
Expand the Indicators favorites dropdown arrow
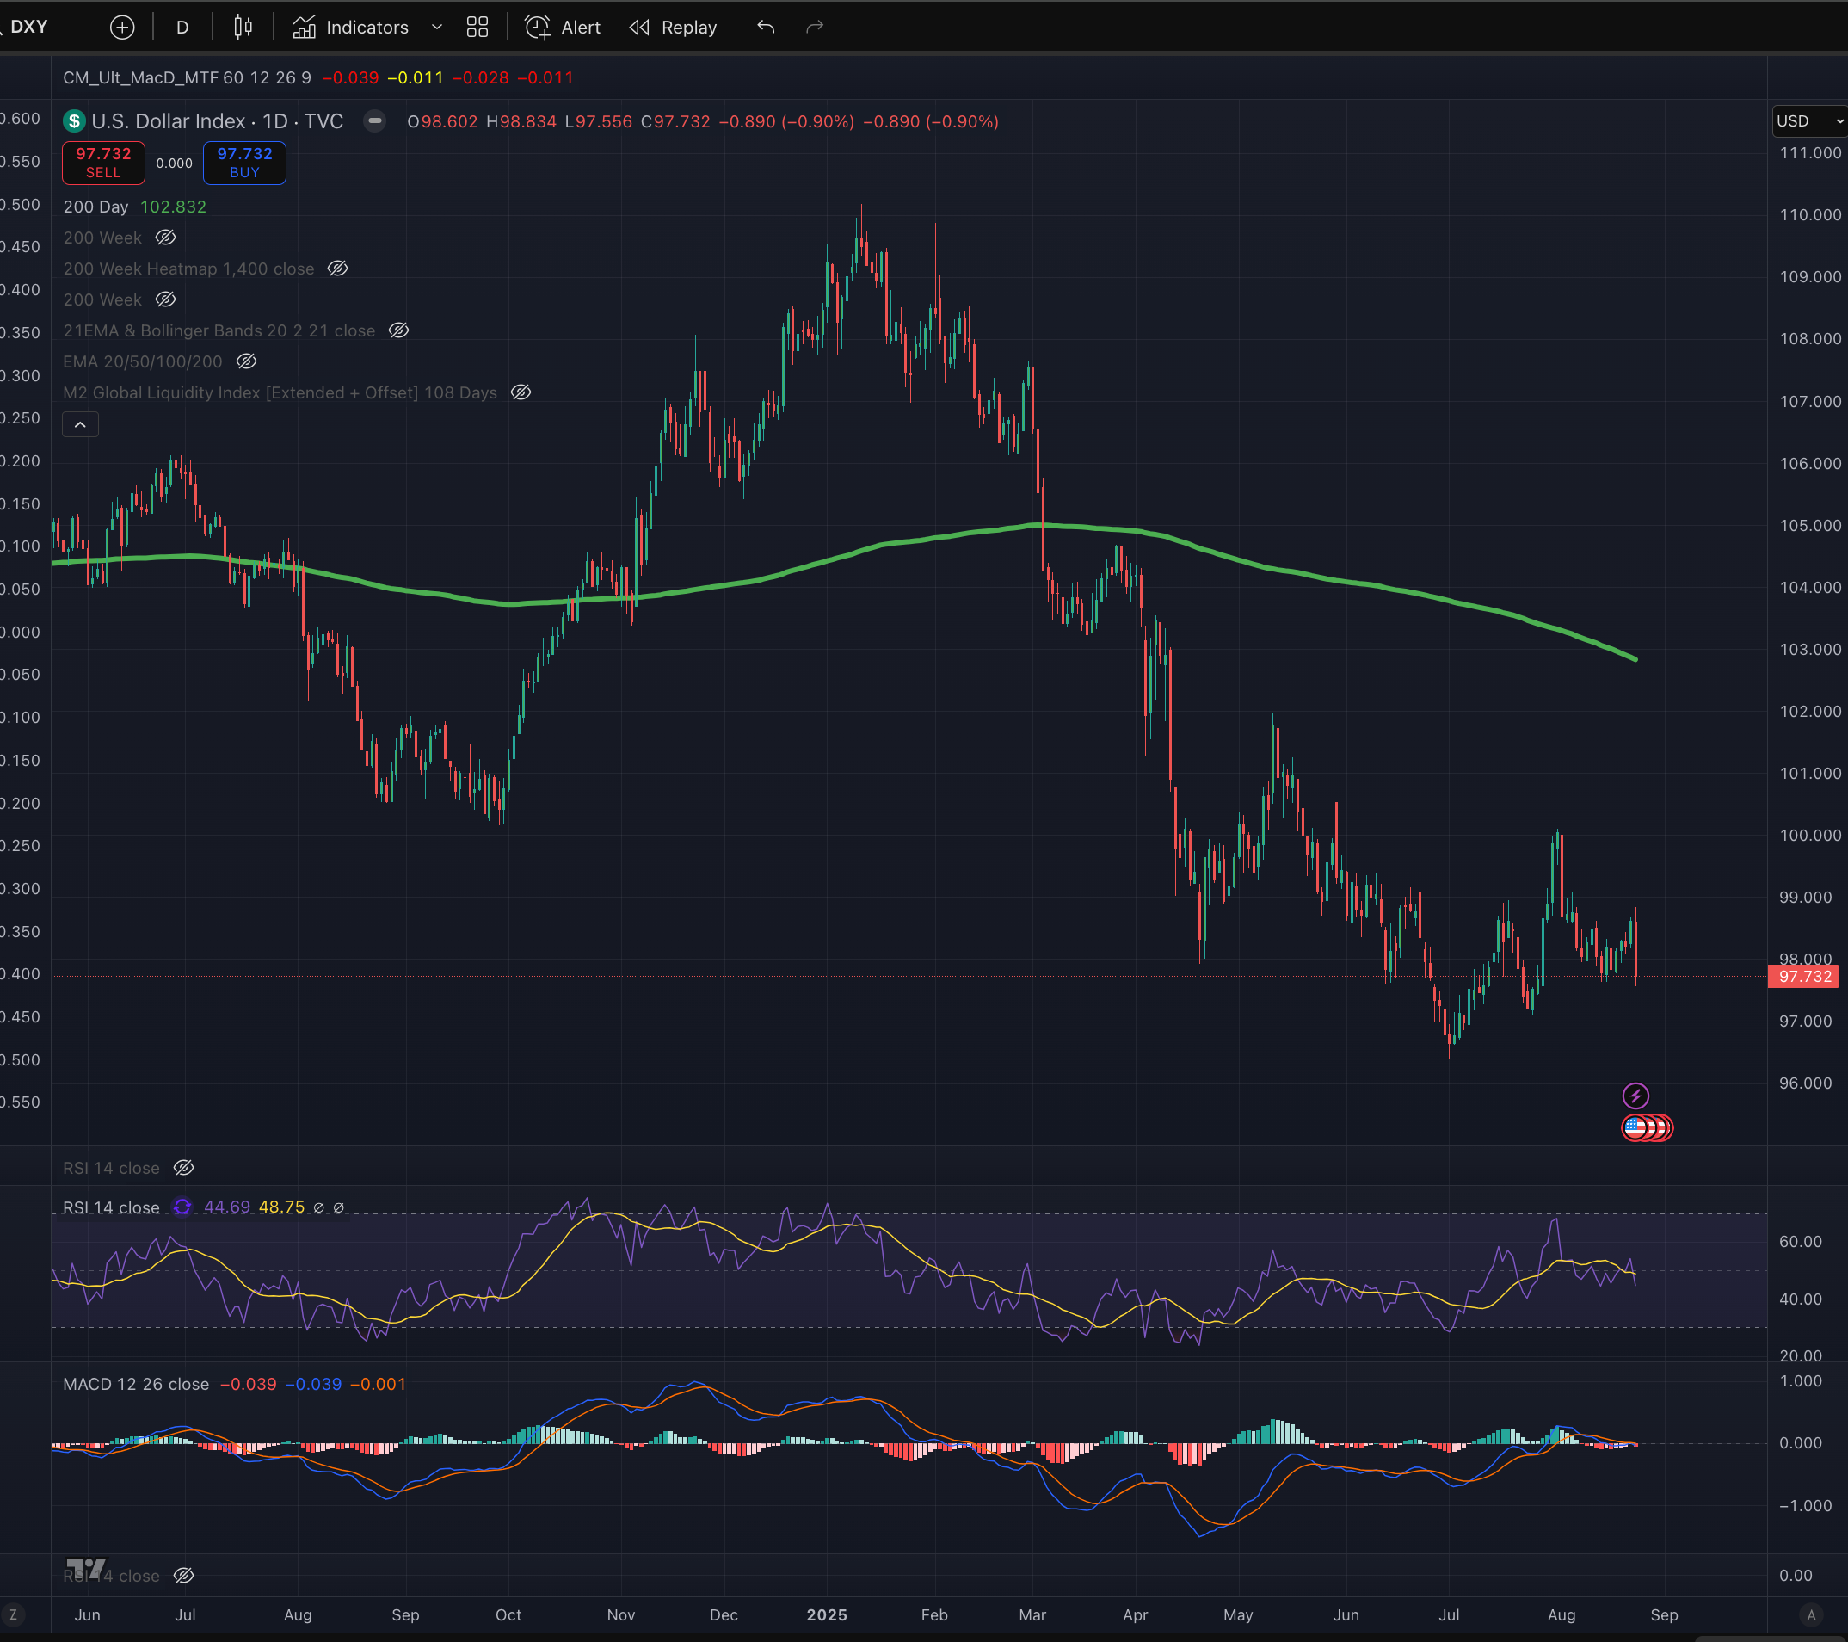437,28
